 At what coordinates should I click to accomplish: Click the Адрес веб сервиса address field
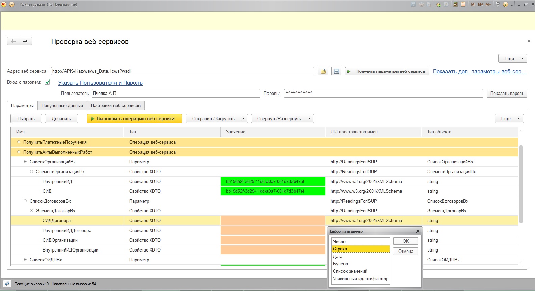(182, 71)
